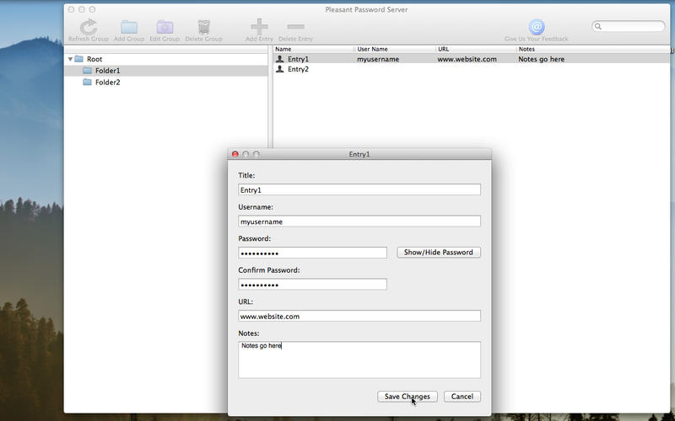Open Give Us Your Feedback icon

(x=536, y=28)
